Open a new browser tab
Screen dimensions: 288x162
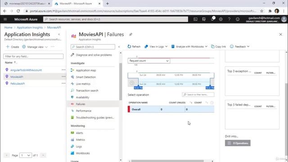(108, 4)
